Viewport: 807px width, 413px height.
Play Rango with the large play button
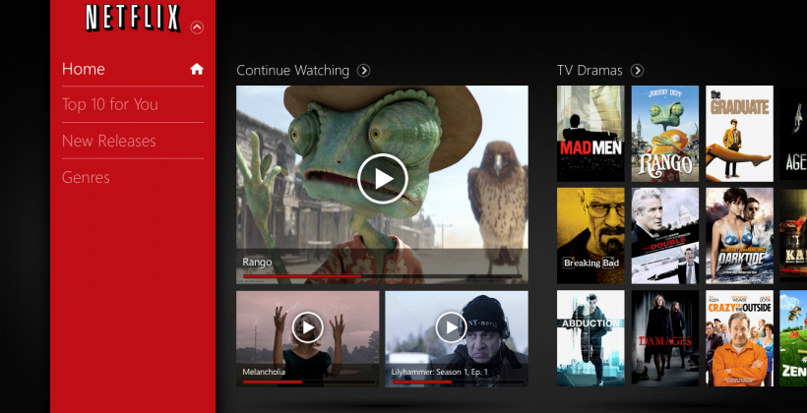coord(383,178)
